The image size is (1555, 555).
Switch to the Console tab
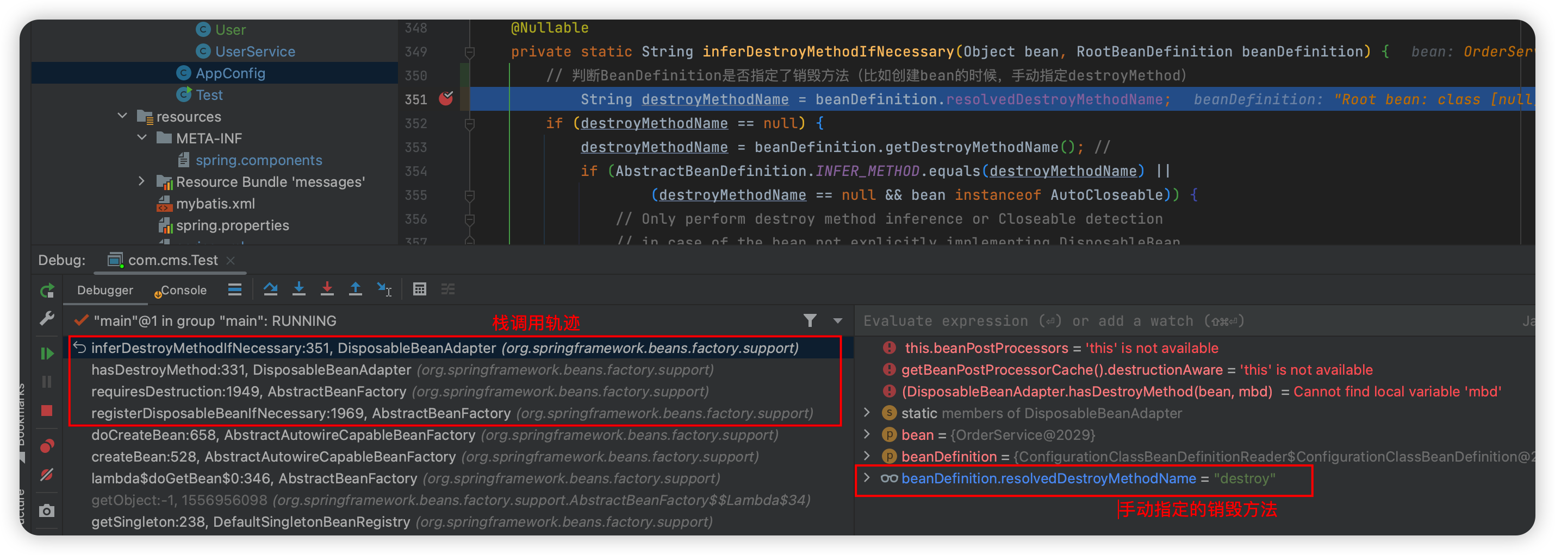(180, 291)
